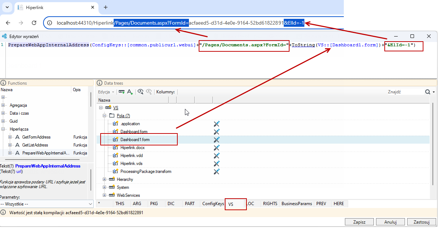Click the greyed-out eye toolbar icon
The width and height of the screenshot is (439, 229).
click(148, 92)
